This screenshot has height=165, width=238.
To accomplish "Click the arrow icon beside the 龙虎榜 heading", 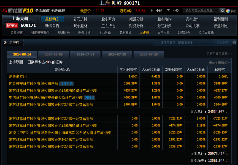I will [x=5, y=42].
